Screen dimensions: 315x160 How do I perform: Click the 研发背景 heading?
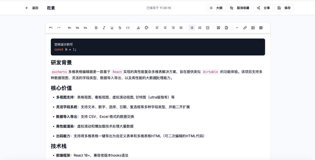[61, 62]
